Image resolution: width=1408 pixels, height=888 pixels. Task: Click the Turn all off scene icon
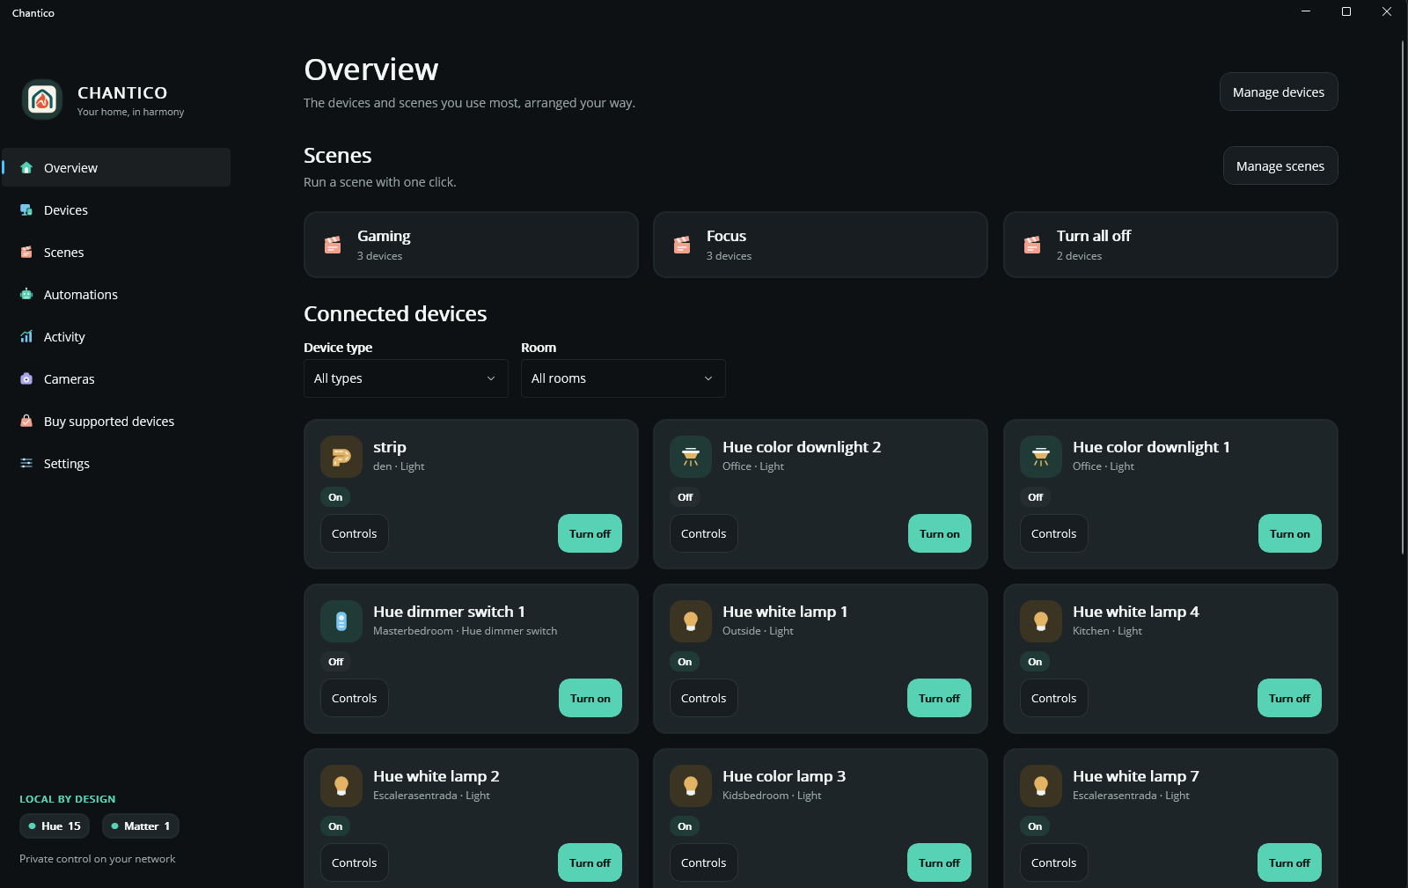point(1032,245)
